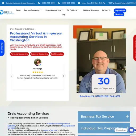
Task: Click the Brian Dreis, EA, NTPI FELLOW caption
Action: pos(100,96)
